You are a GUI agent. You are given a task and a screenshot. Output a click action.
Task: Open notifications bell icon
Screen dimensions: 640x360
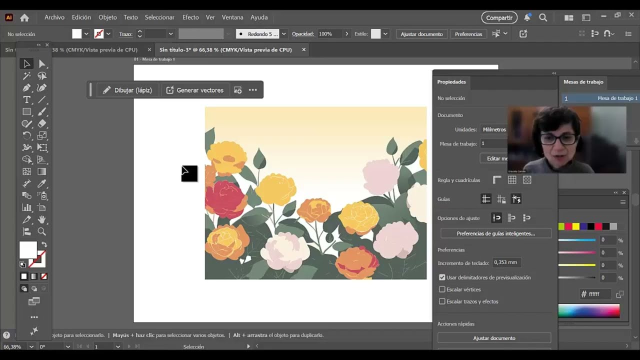click(527, 17)
